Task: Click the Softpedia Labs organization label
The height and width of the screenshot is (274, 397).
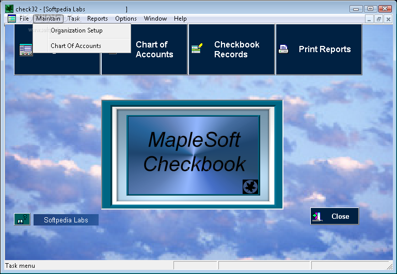Action: click(66, 220)
